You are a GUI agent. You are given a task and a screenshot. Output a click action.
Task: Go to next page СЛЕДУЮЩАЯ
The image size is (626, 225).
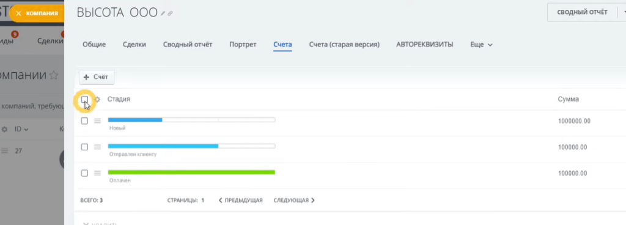[x=294, y=201]
